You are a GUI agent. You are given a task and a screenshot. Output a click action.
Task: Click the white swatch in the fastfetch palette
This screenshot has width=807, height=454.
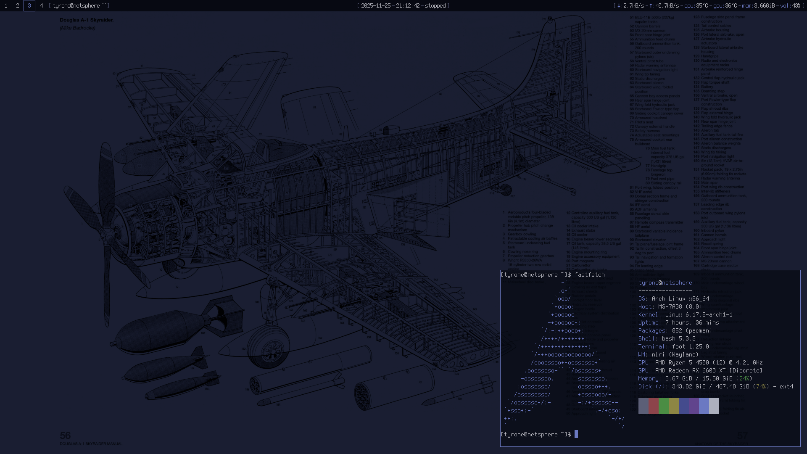coord(714,406)
